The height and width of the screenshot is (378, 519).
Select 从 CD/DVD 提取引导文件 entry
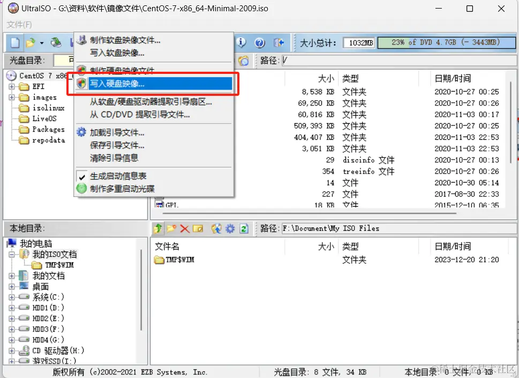pyautogui.click(x=154, y=115)
